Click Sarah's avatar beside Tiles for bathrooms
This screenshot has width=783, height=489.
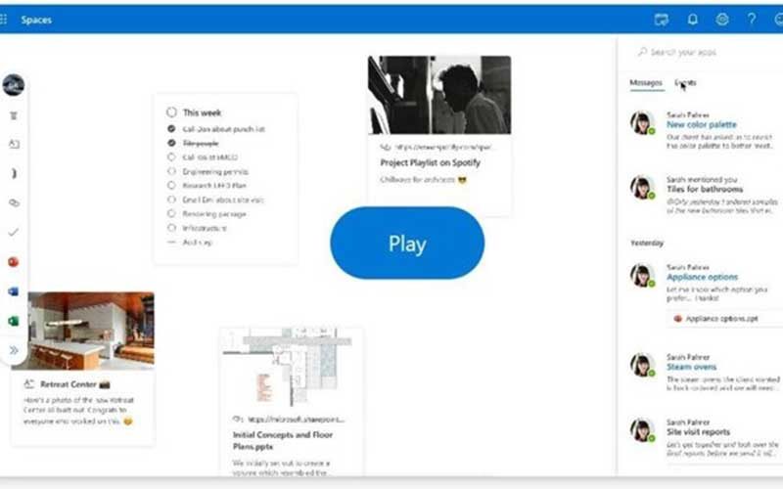click(x=642, y=188)
